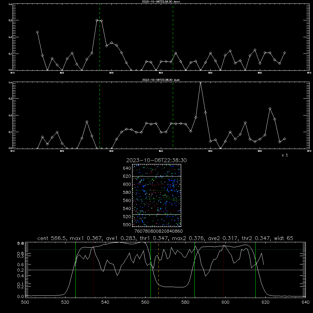Viewport: 313px width, 313px height.
Task: Click the 500 label on thumbnail y-axis
Action: tap(127, 224)
